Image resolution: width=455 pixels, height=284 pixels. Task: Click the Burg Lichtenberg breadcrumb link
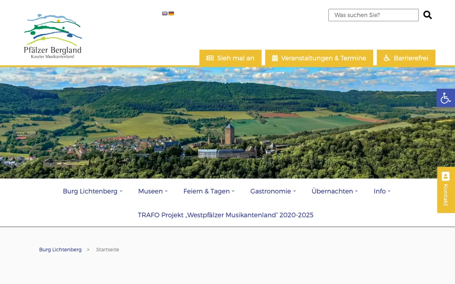coord(60,250)
